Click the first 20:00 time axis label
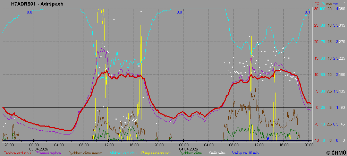Screen dimensions: 347x156 tap(9, 145)
